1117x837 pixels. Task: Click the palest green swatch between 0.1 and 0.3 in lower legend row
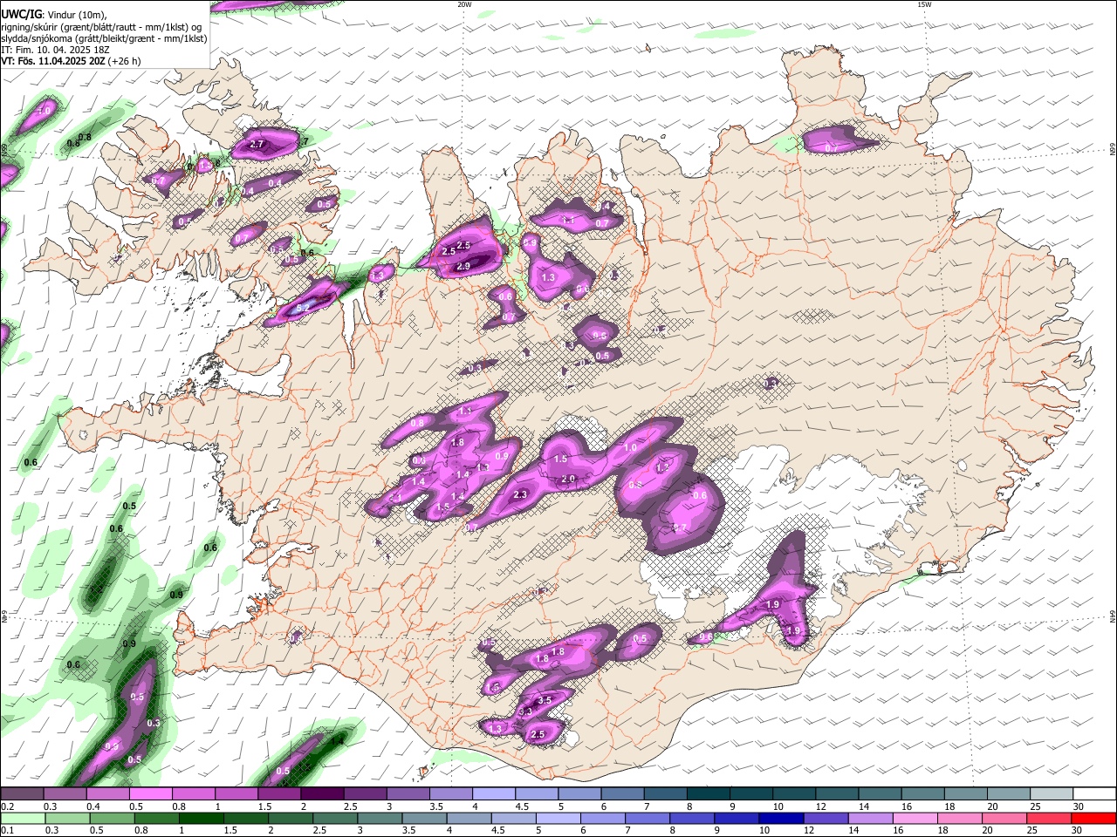[x=23, y=818]
